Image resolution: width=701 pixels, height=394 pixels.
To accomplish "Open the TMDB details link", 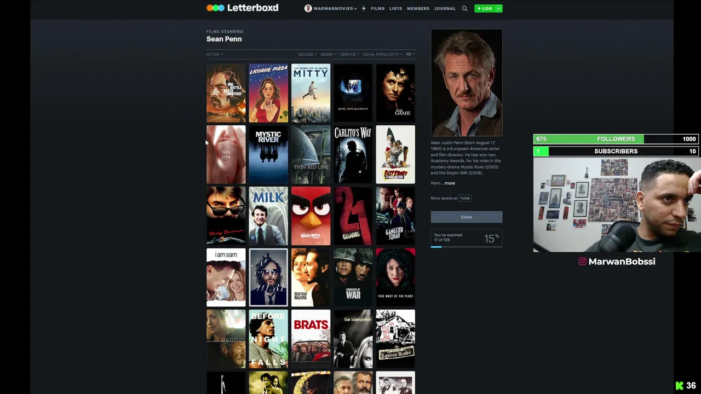I will click(x=465, y=198).
